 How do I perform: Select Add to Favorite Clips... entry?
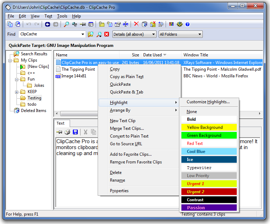click(x=131, y=154)
